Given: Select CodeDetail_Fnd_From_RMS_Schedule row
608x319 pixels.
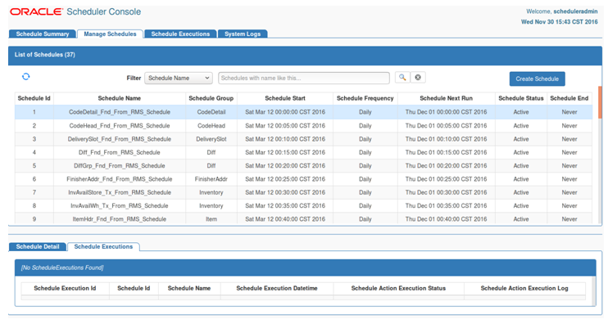Looking at the screenshot, I should [304, 112].
